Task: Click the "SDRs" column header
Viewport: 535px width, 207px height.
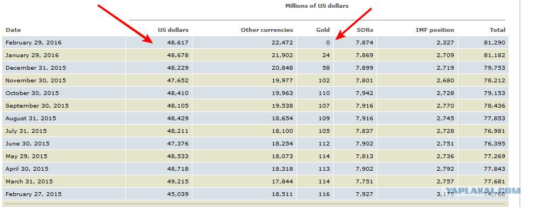Action: (365, 30)
